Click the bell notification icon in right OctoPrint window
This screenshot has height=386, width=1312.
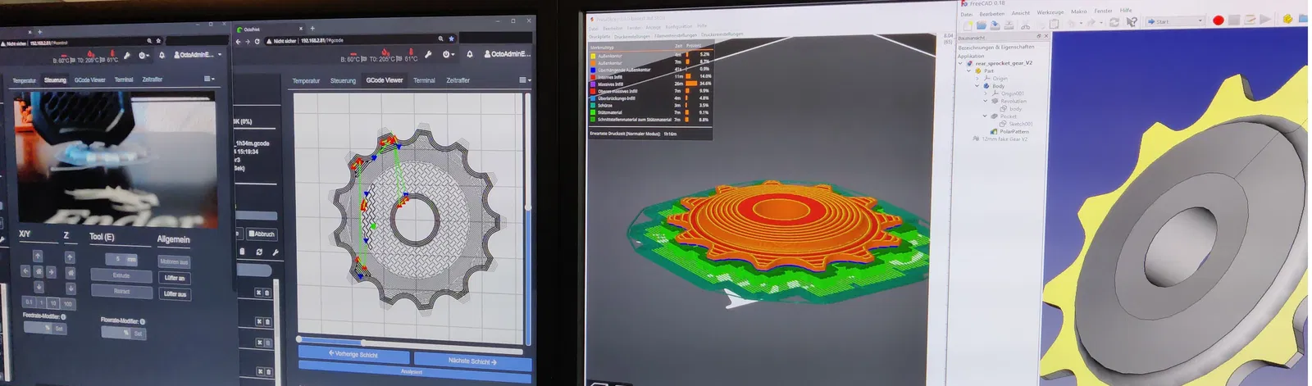point(470,54)
